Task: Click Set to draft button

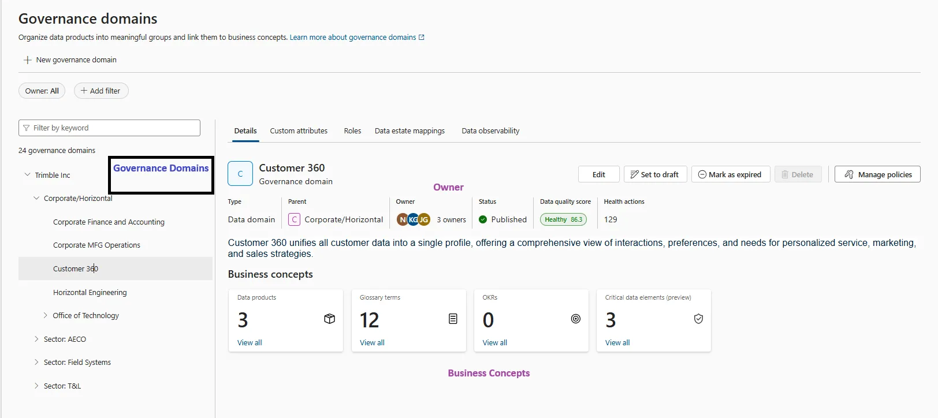Action: point(655,174)
